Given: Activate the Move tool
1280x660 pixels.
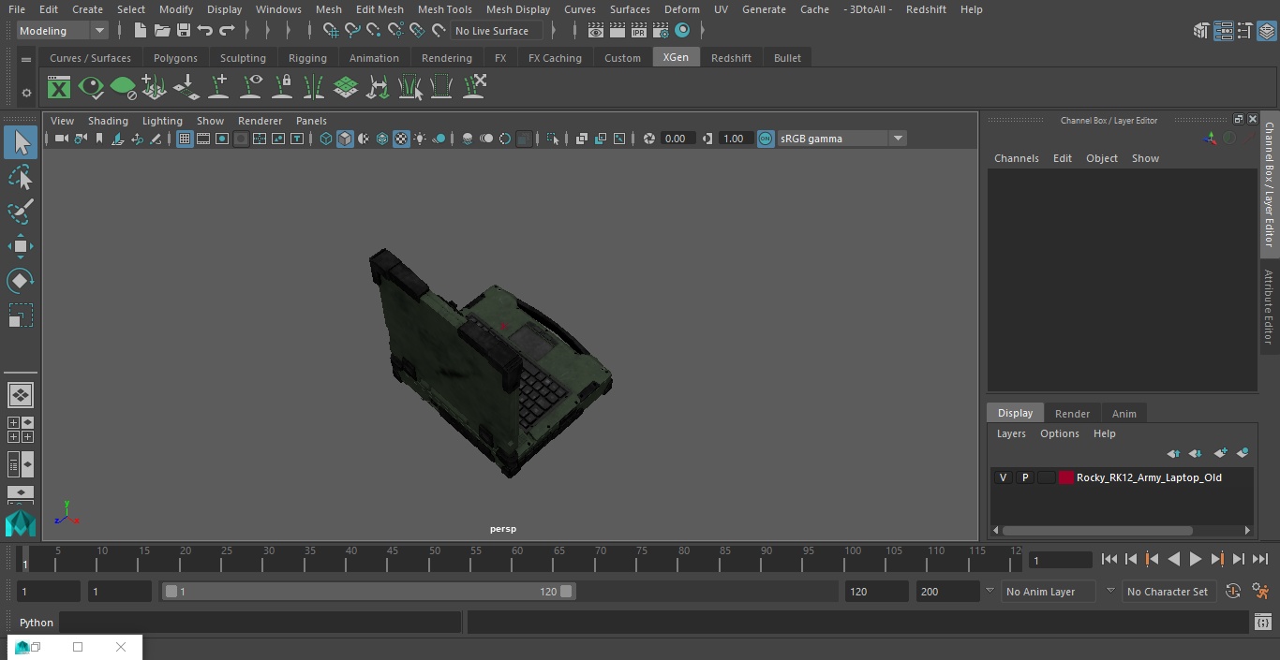Looking at the screenshot, I should 21,247.
